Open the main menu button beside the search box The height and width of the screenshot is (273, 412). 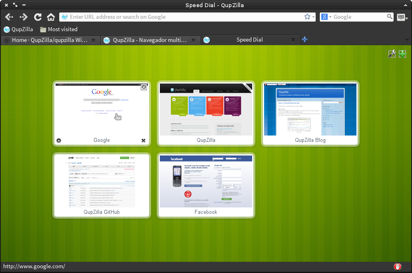(x=402, y=17)
